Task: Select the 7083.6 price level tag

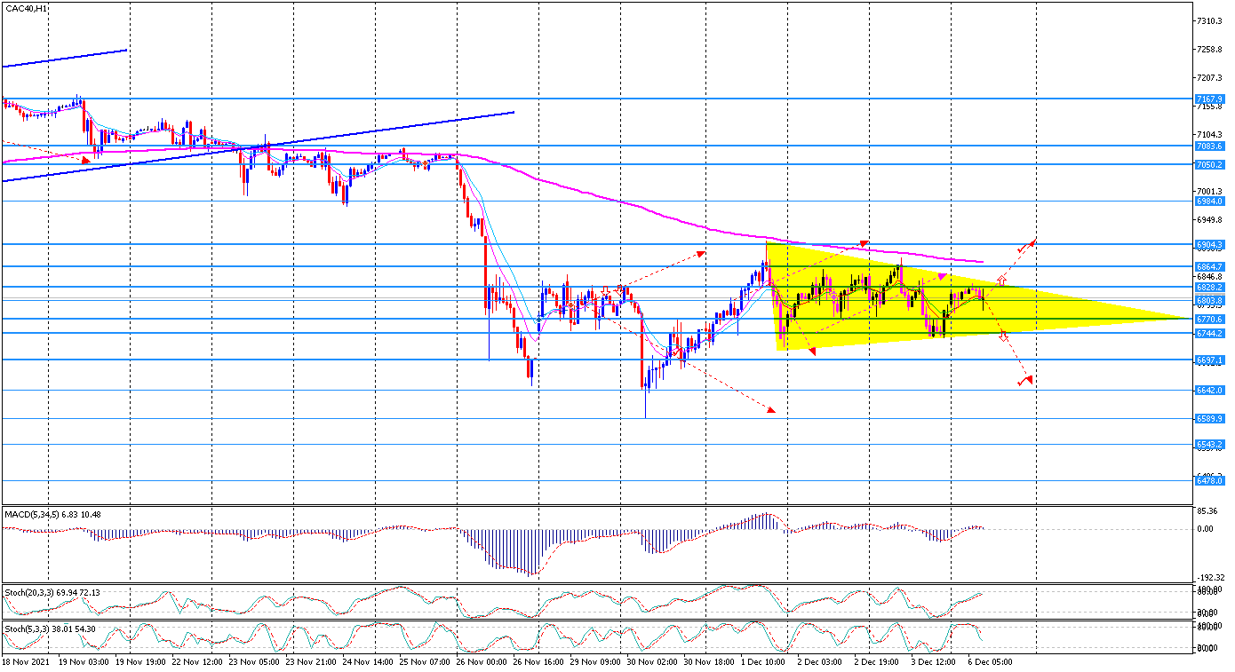Action: click(x=1210, y=146)
